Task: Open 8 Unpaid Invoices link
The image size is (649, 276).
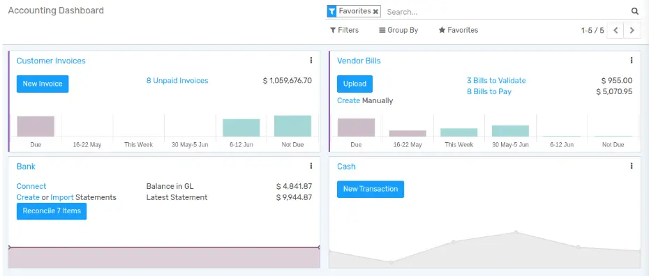Action: point(177,81)
